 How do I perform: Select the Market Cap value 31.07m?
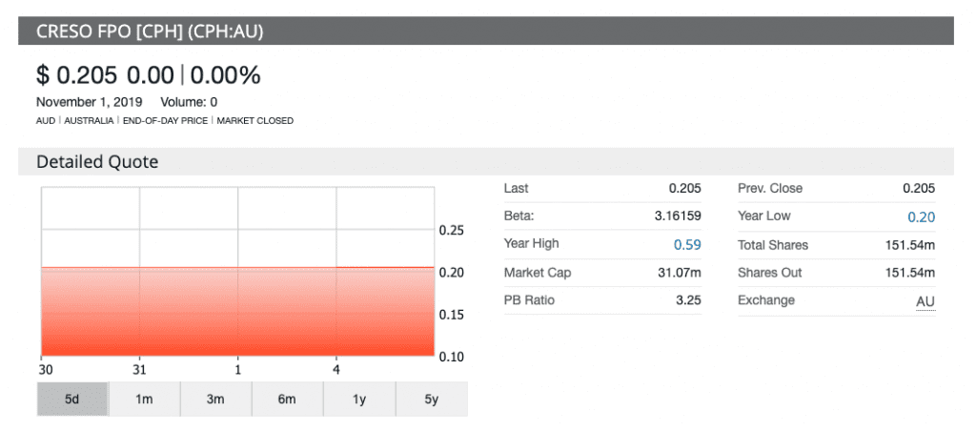[x=681, y=273]
